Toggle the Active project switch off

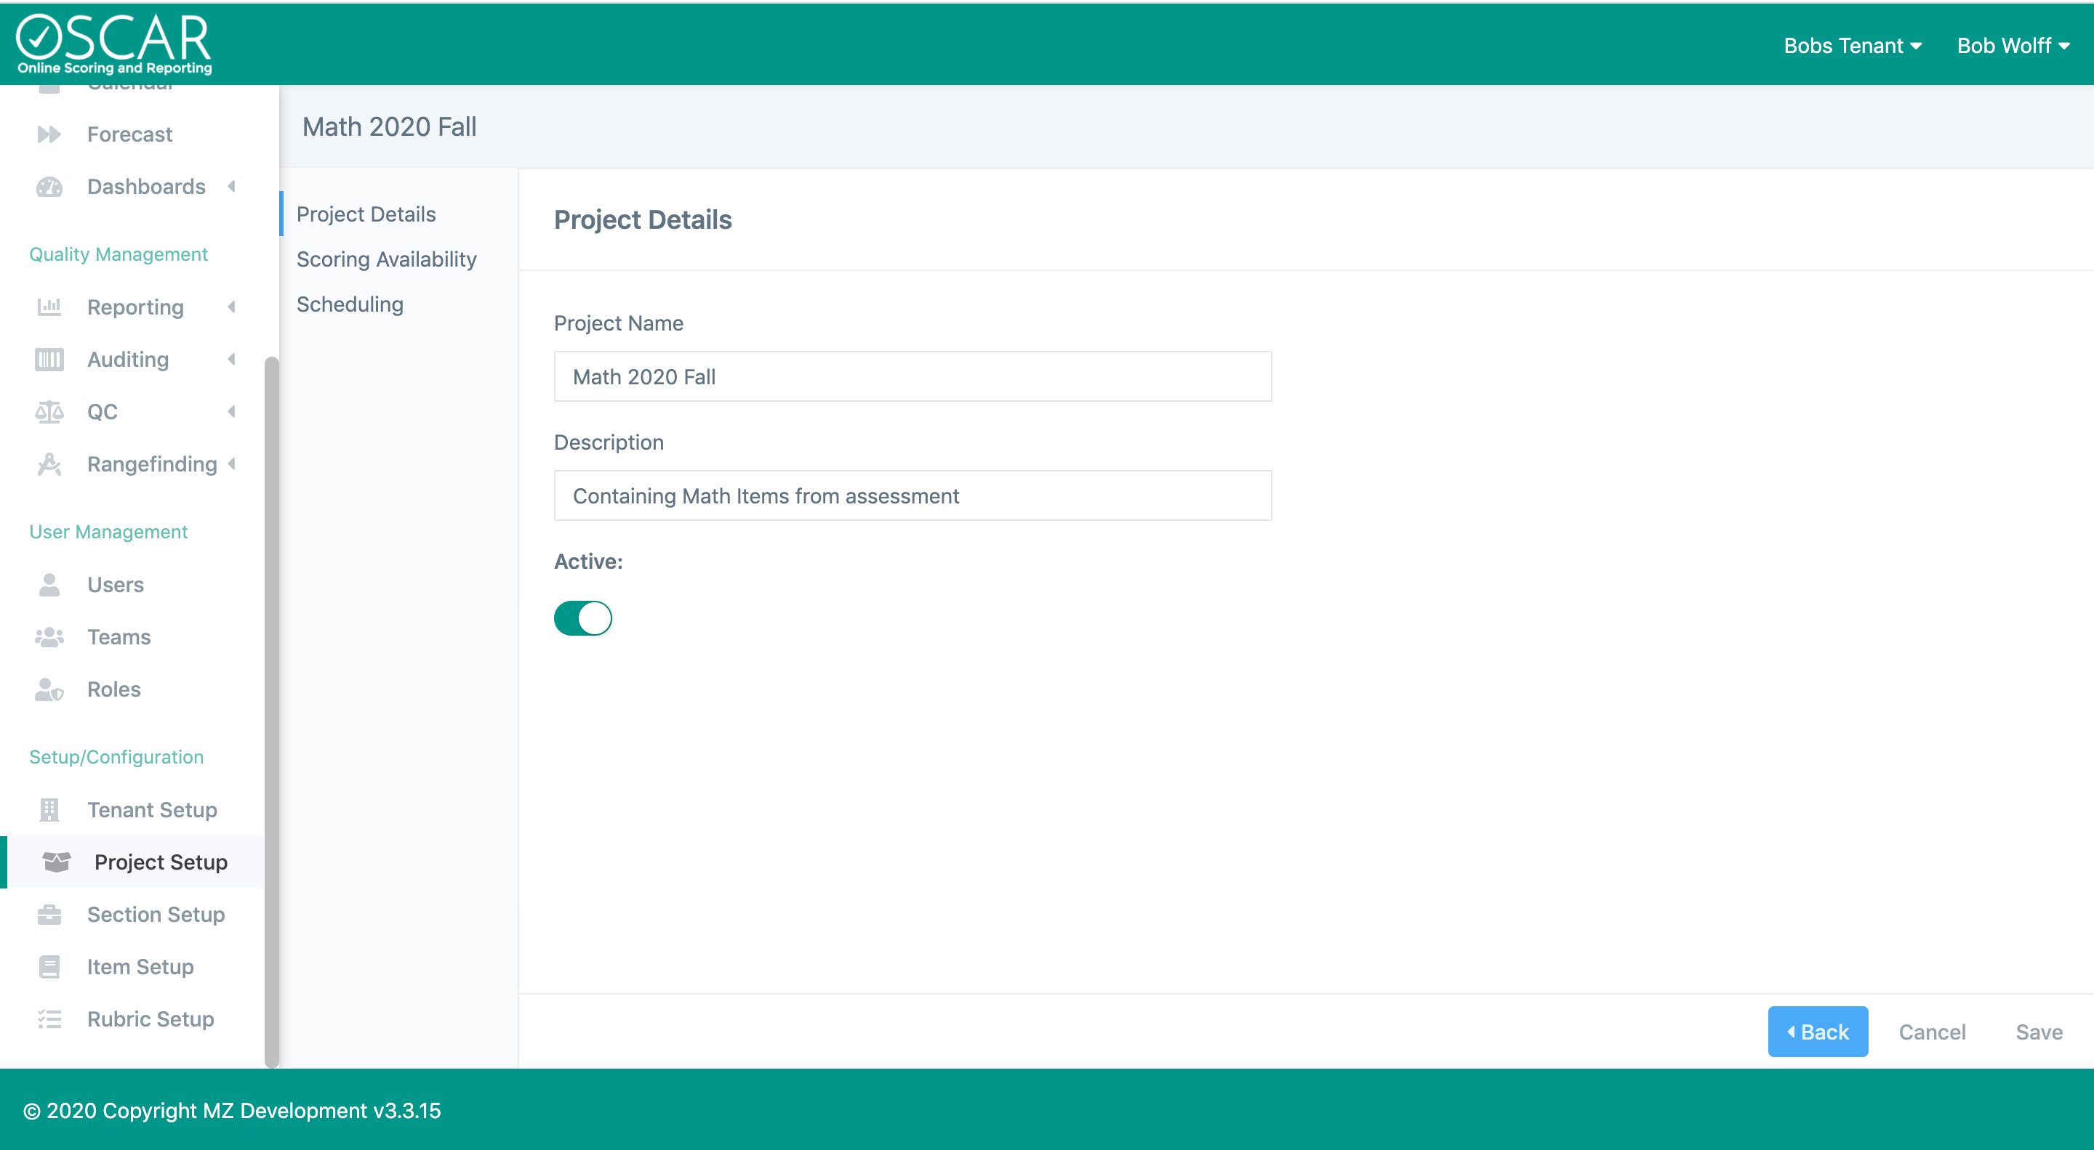click(x=583, y=618)
